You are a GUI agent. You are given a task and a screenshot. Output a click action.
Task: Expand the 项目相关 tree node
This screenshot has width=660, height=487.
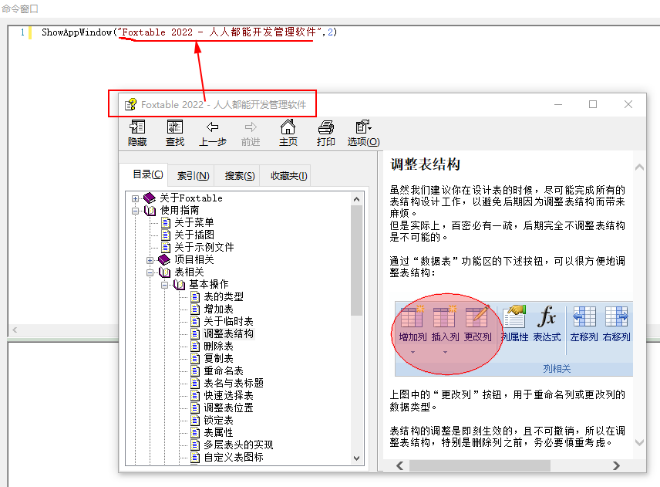(150, 260)
